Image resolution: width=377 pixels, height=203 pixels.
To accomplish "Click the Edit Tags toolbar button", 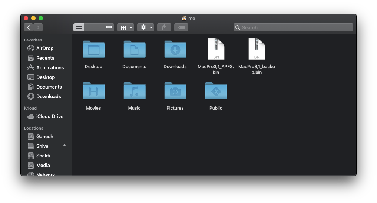I will click(181, 27).
